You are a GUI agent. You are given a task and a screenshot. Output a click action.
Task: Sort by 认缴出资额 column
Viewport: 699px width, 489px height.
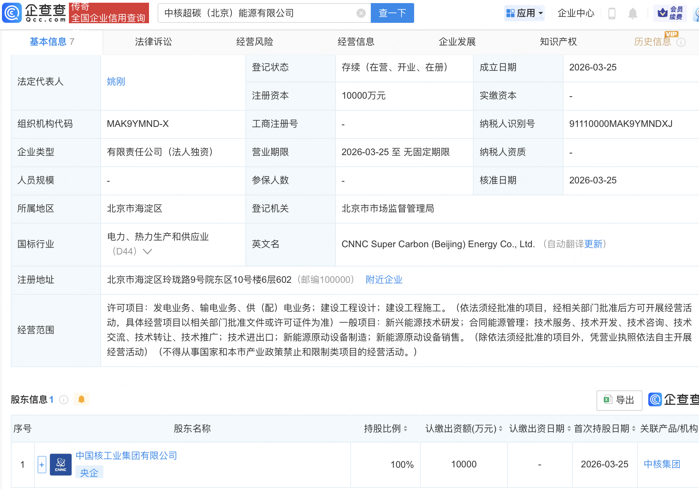(x=500, y=429)
